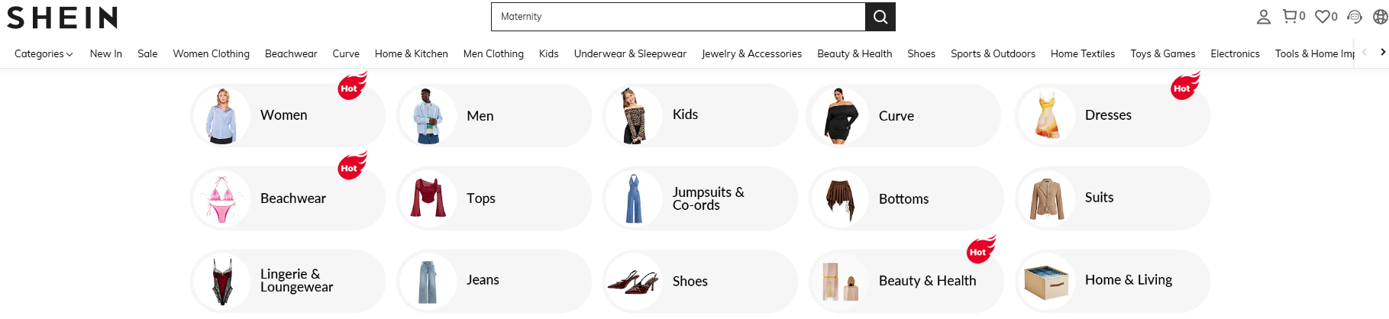Open the globe language selector
The image size is (1389, 319).
(x=1380, y=17)
